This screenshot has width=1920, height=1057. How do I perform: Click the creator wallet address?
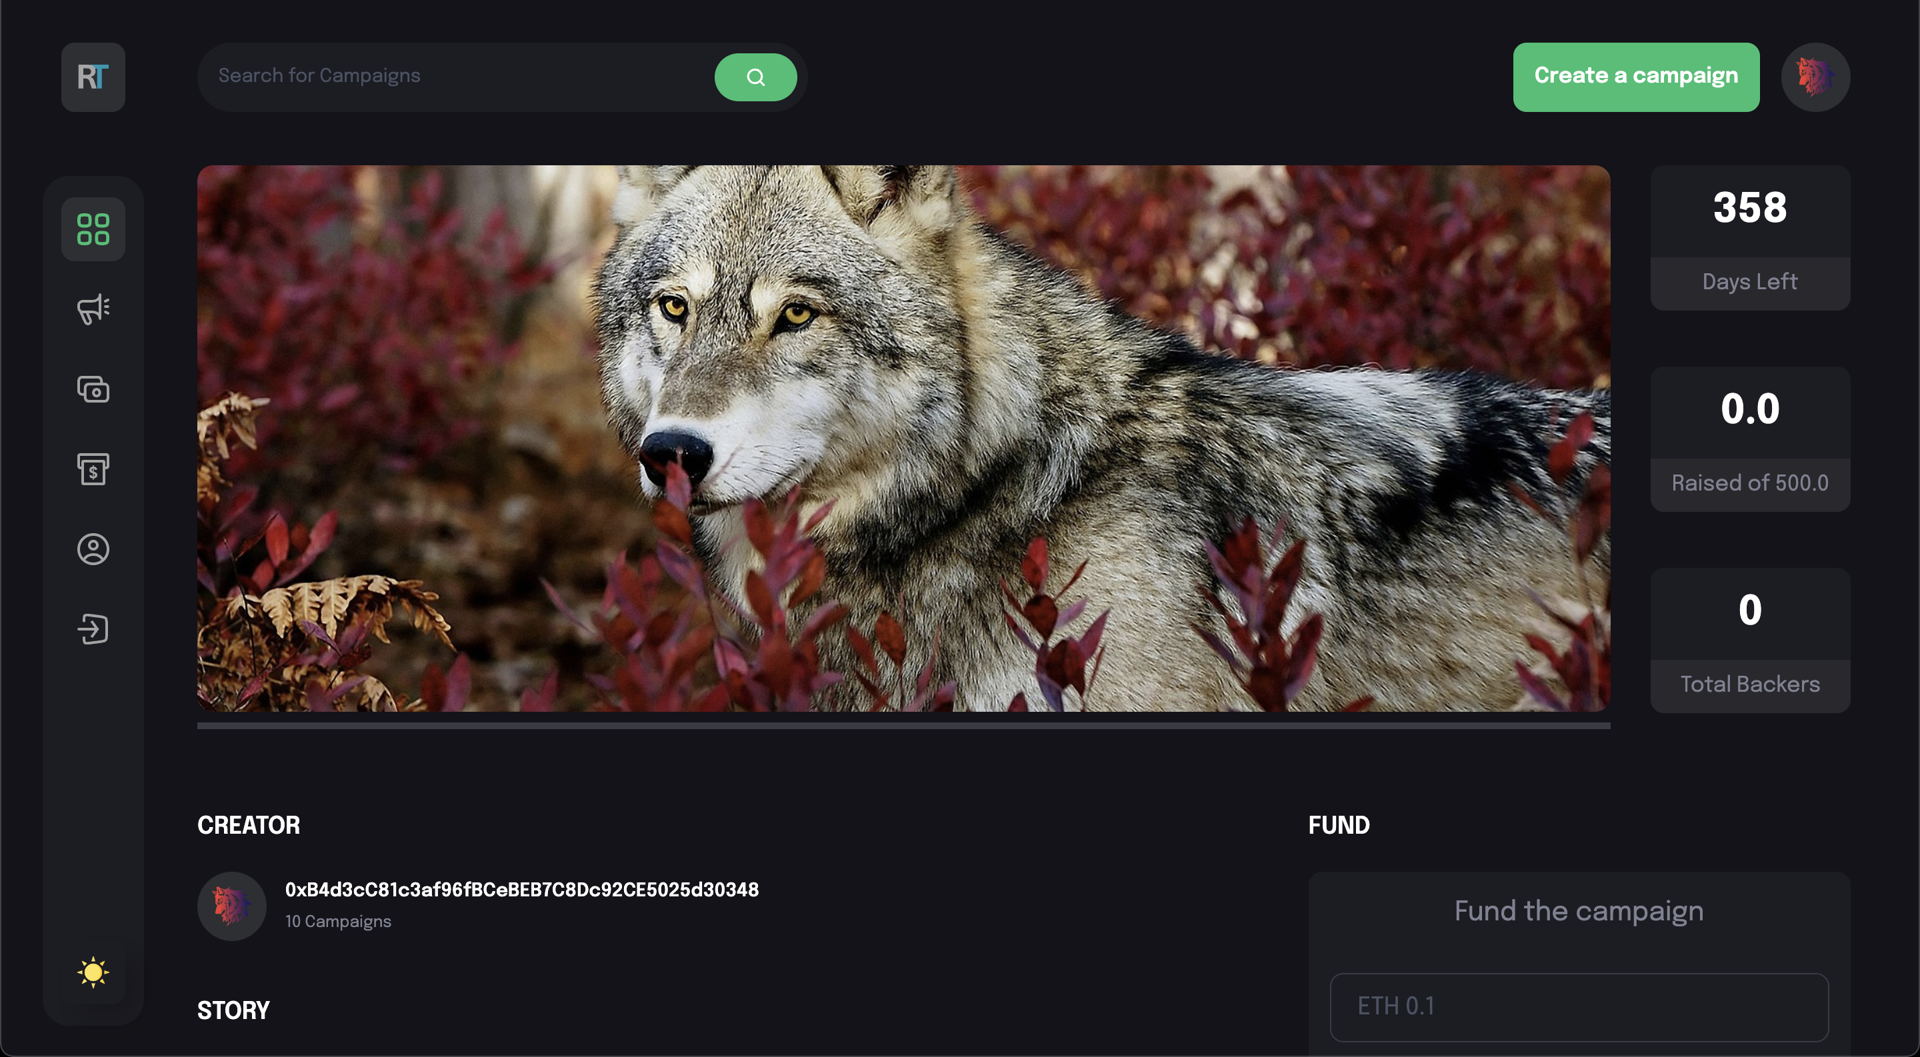(x=522, y=890)
